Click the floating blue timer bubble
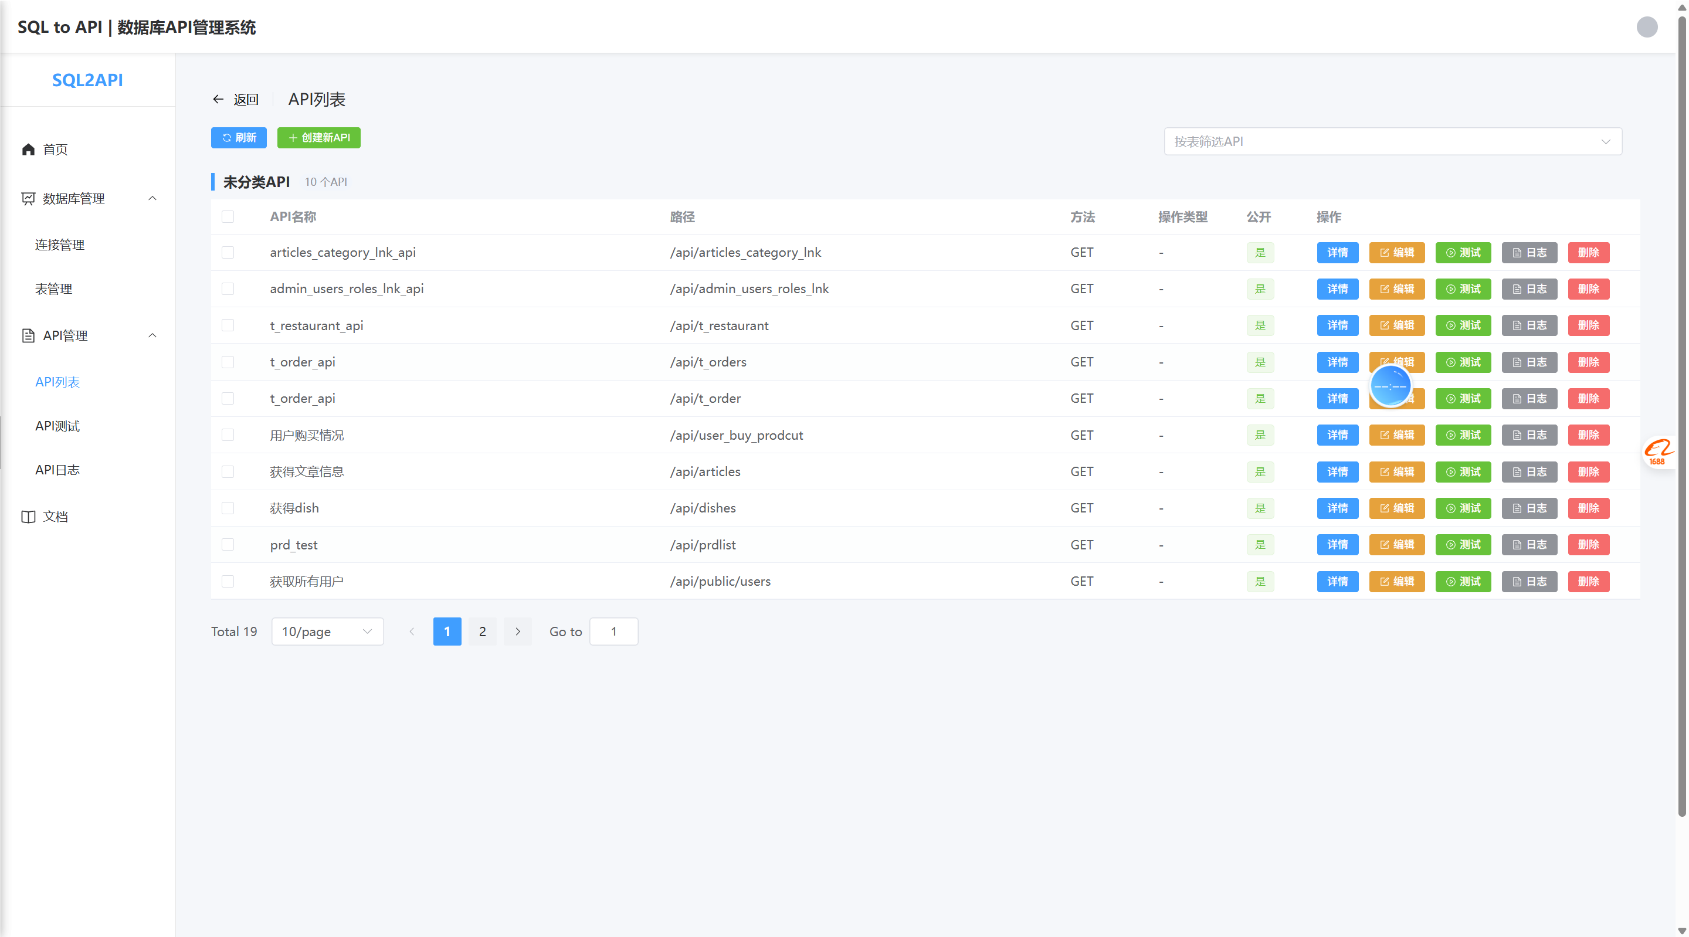 1390,386
